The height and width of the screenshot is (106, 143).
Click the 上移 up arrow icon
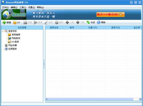(67, 22)
